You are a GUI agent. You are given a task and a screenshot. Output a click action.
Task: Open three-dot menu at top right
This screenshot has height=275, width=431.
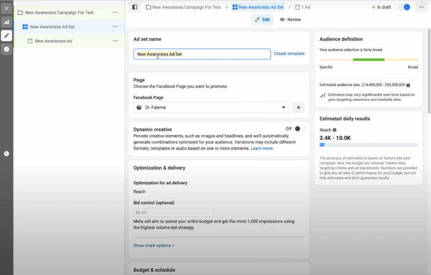(x=421, y=7)
